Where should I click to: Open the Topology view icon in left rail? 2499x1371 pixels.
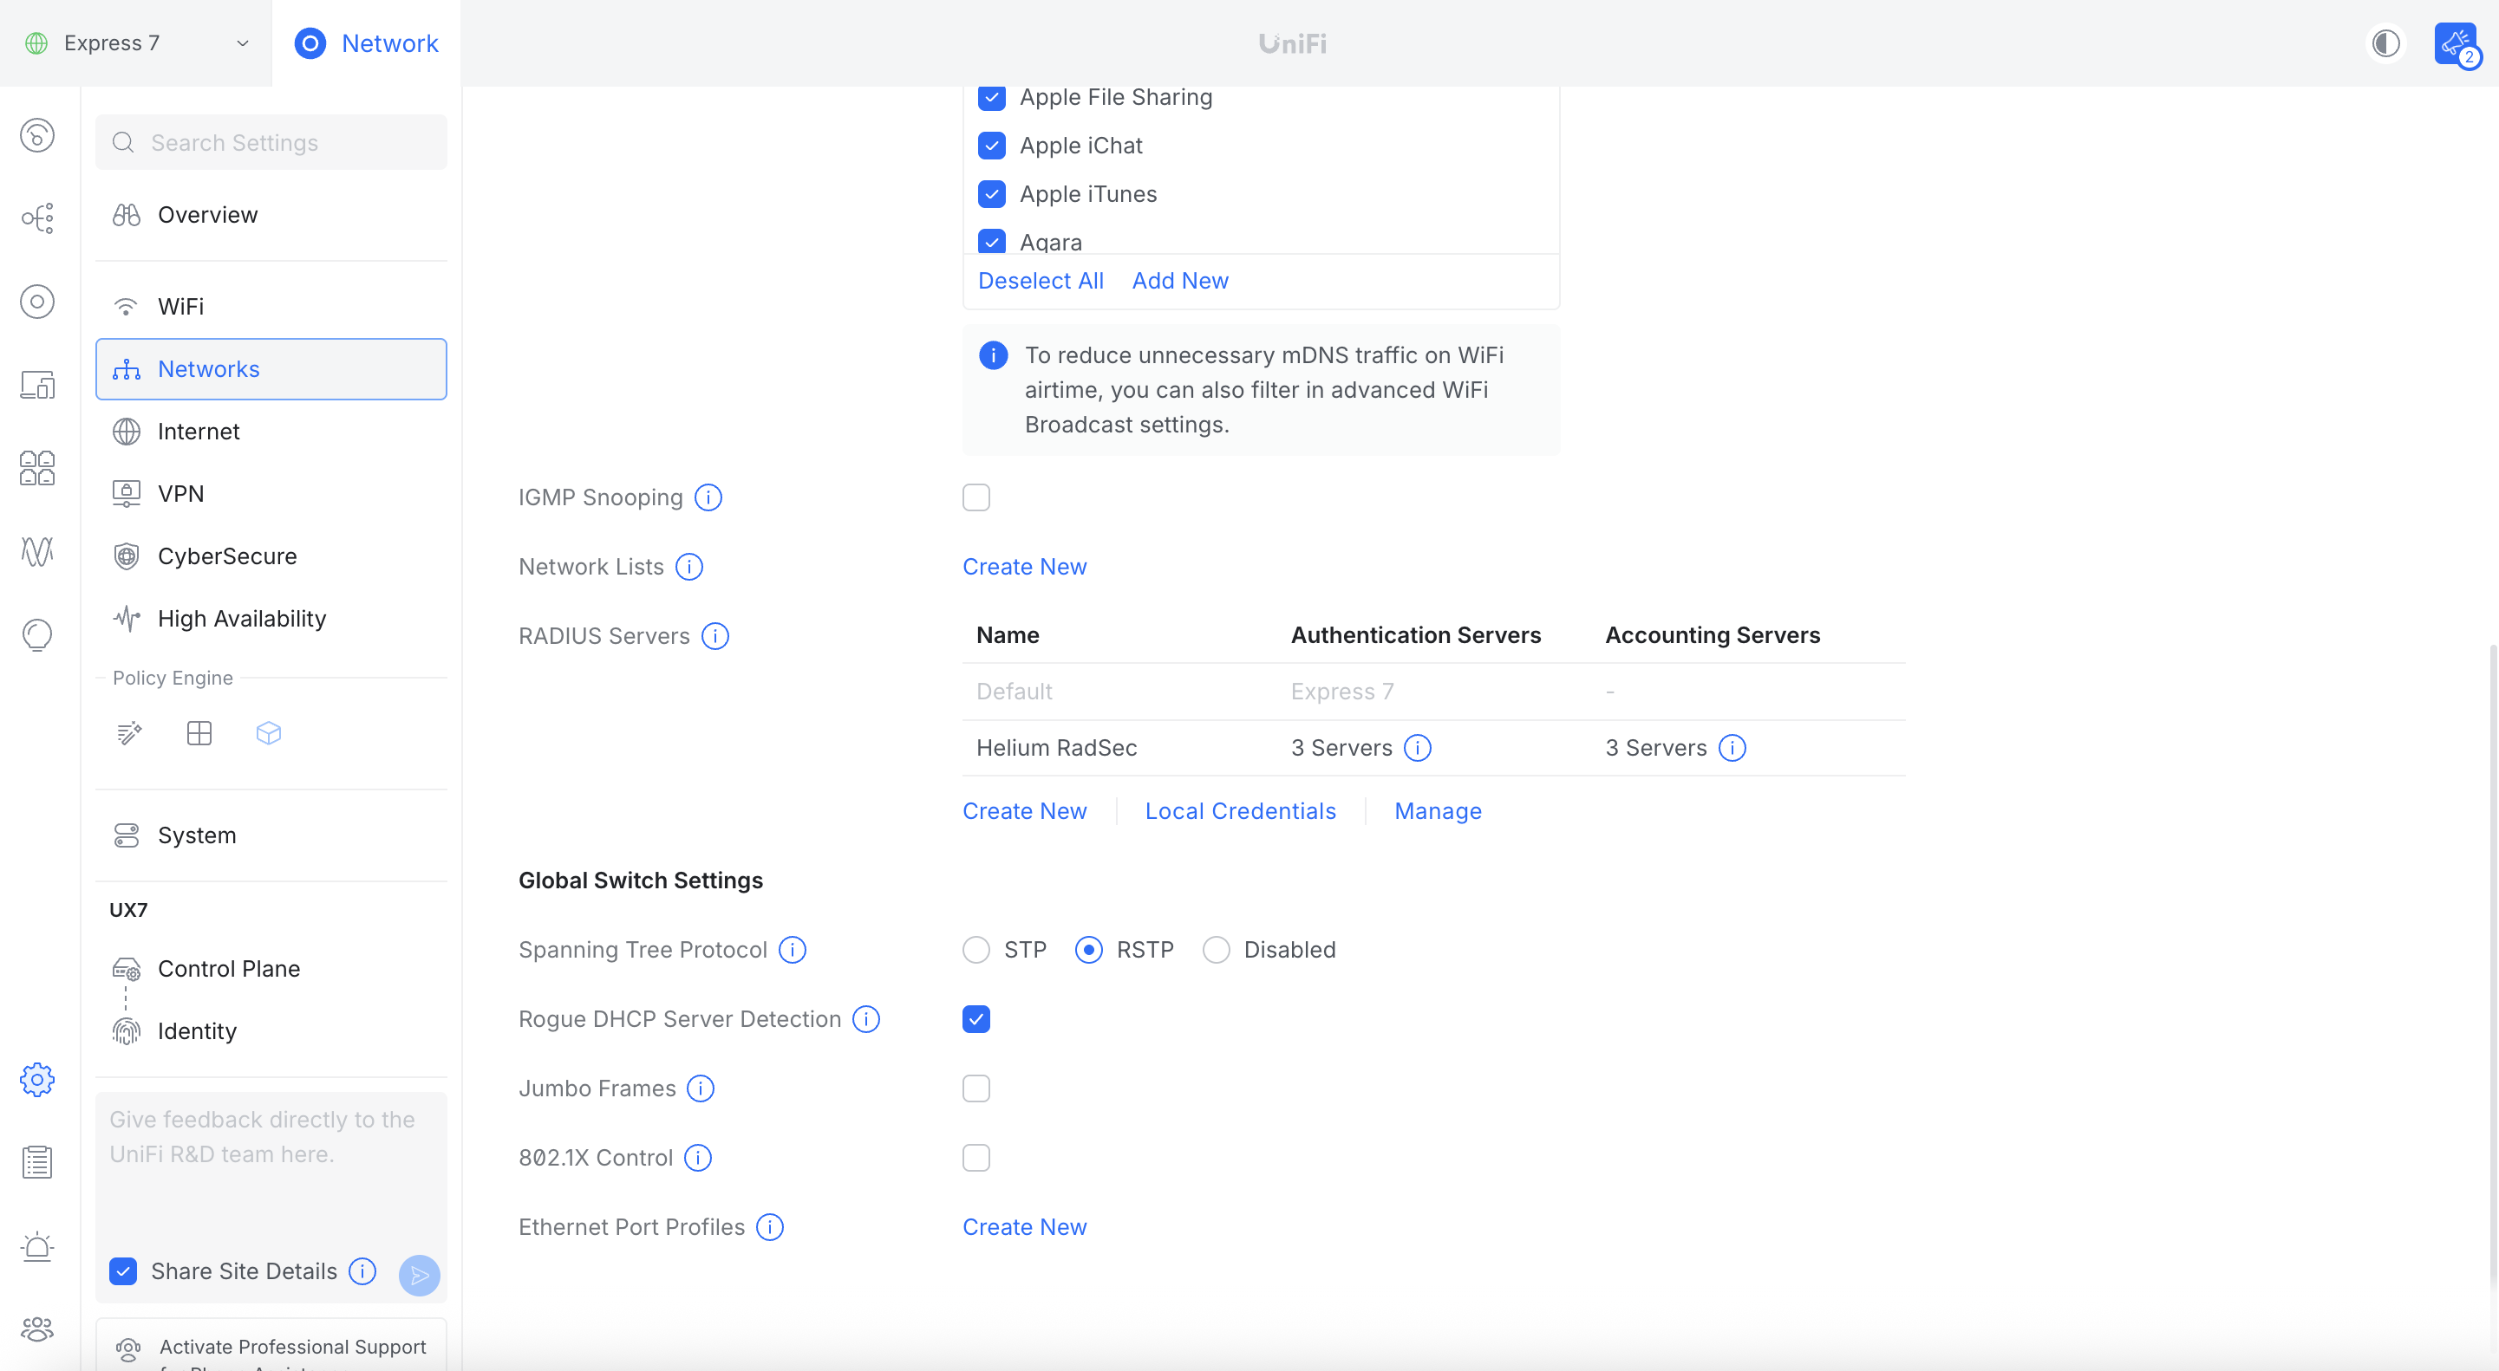[x=37, y=218]
